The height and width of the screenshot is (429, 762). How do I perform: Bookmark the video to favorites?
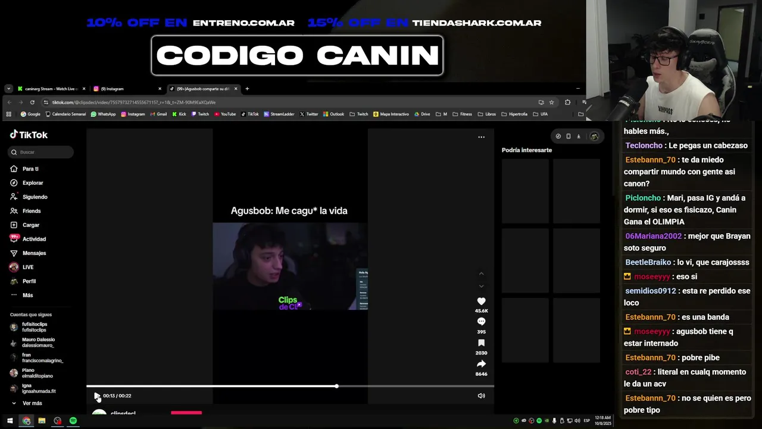(x=481, y=343)
